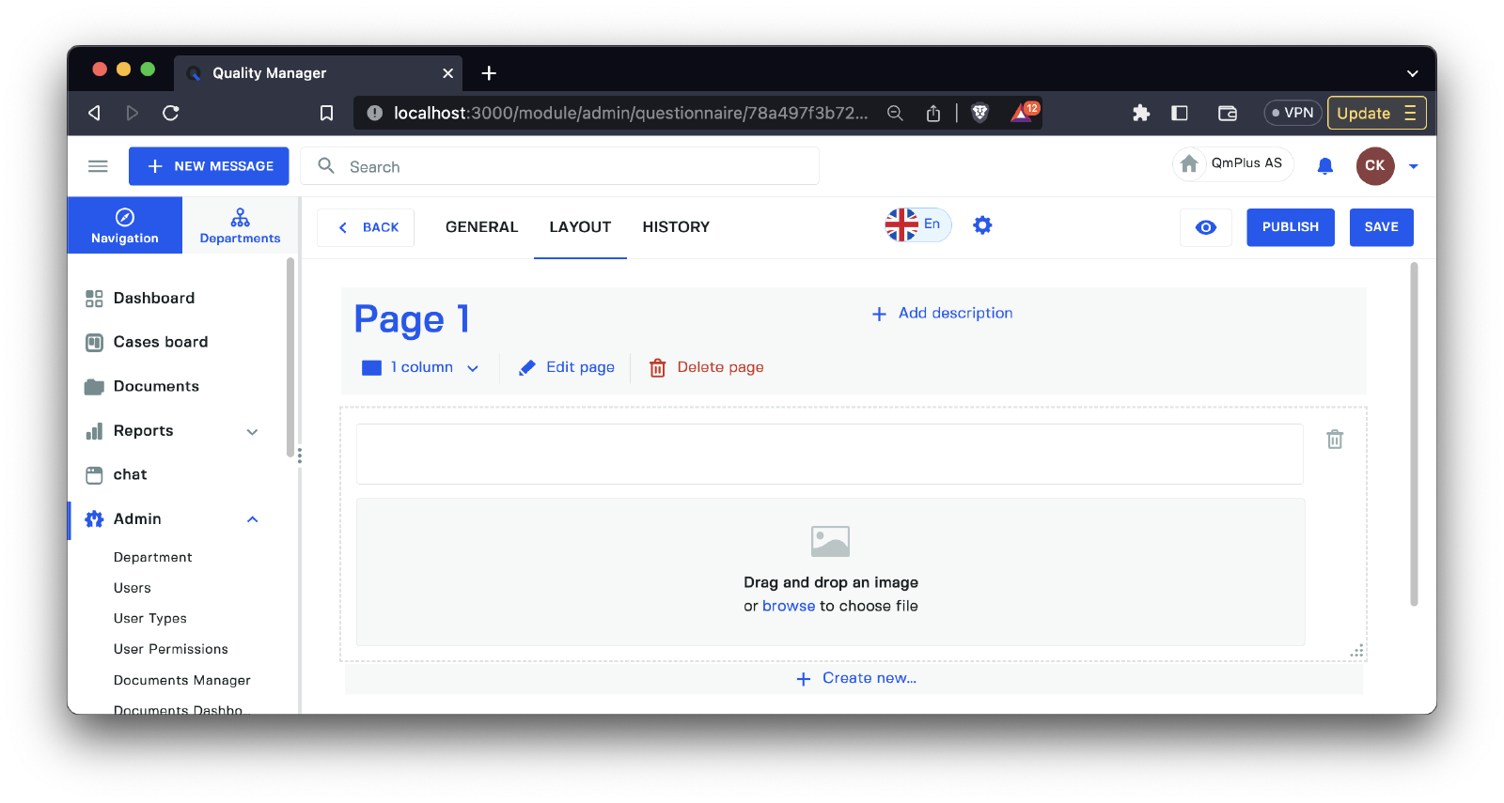
Task: Open the Brave Shields lion icon
Action: (979, 113)
